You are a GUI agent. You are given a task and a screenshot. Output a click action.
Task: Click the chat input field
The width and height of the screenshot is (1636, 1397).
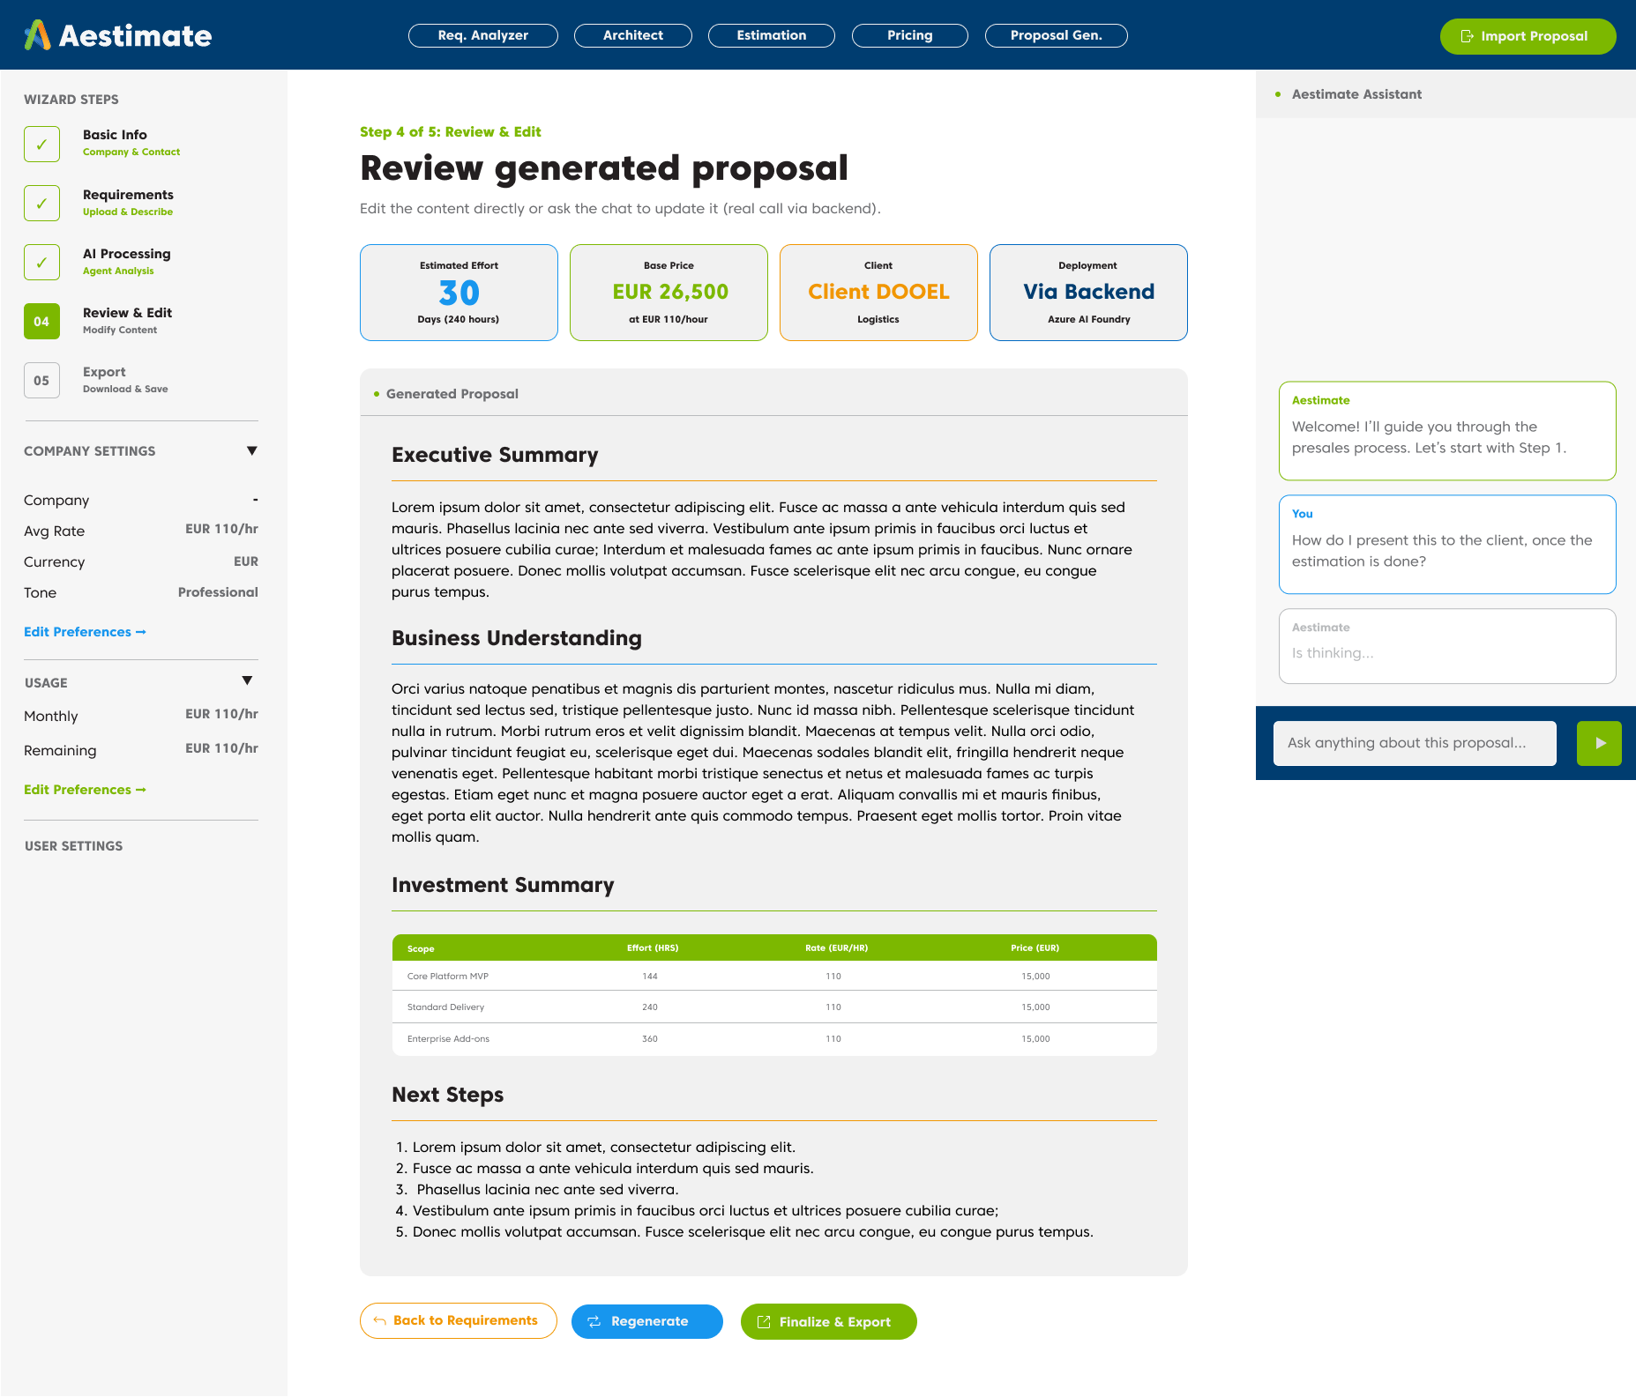tap(1415, 743)
